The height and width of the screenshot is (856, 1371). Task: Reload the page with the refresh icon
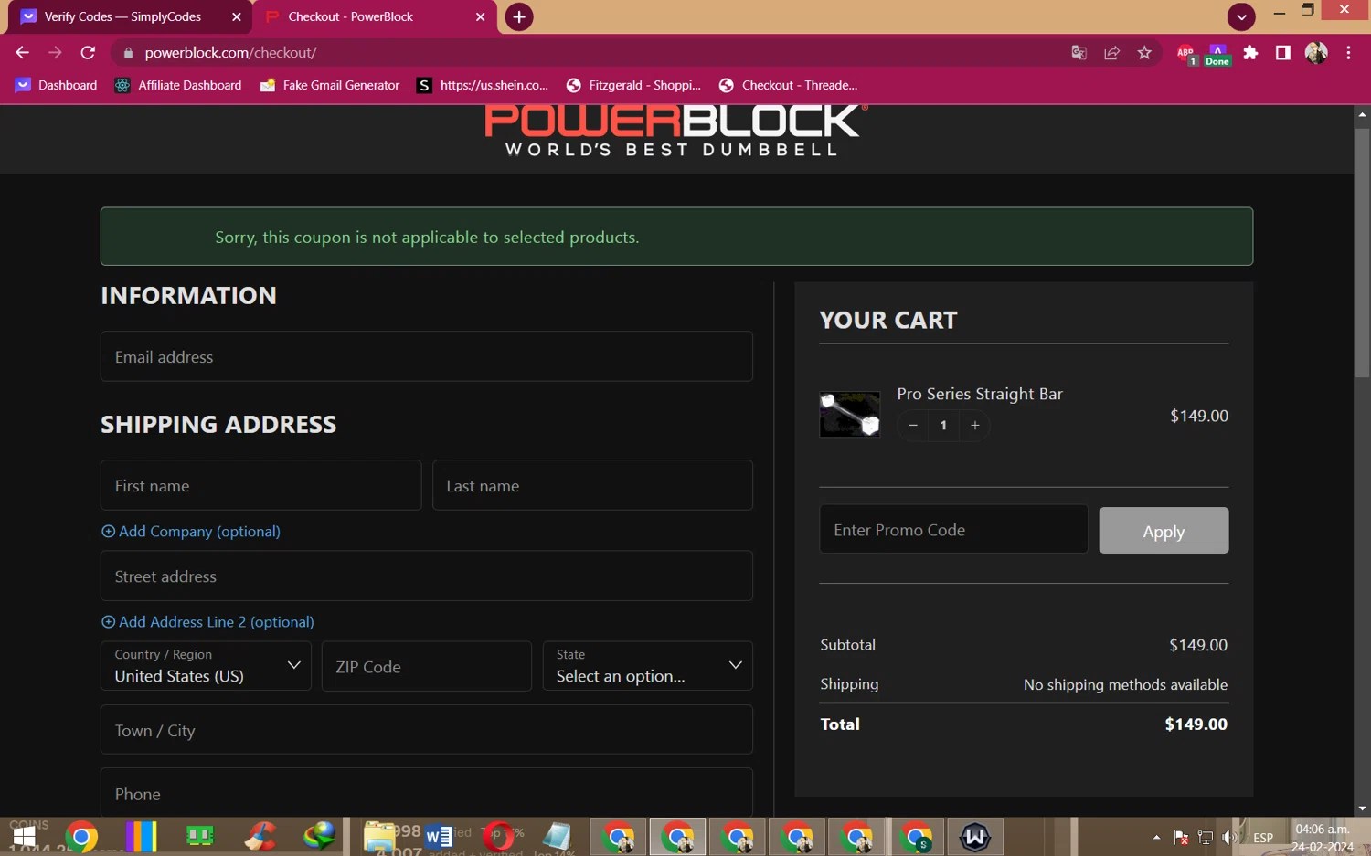point(88,53)
